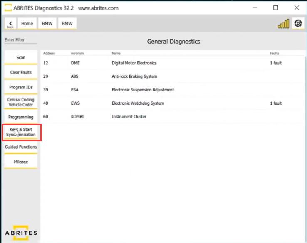Select the first BMW breadcrumb
Viewport: 307px width, 243px height.
[47, 23]
